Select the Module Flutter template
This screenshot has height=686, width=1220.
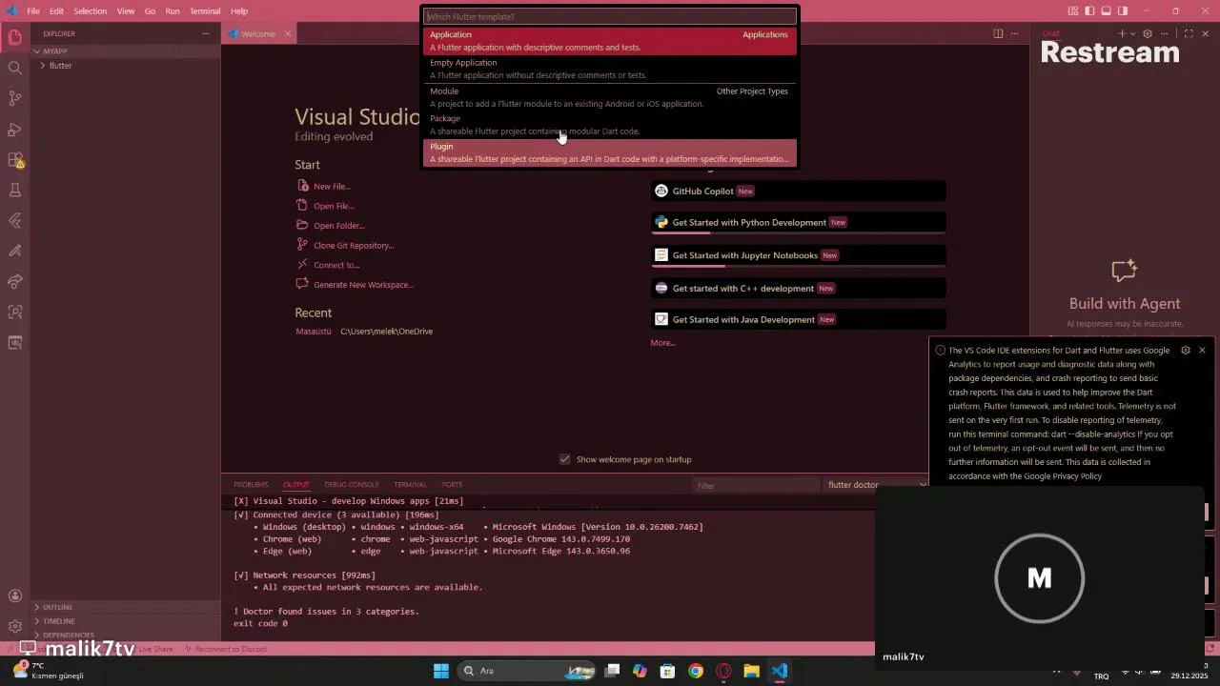[609, 97]
